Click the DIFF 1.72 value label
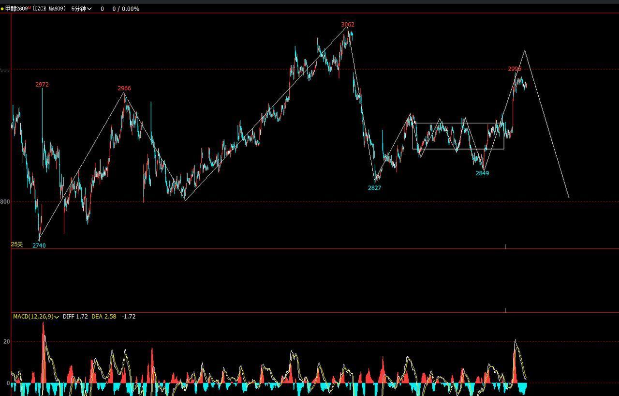This screenshot has width=619, height=396. point(75,317)
